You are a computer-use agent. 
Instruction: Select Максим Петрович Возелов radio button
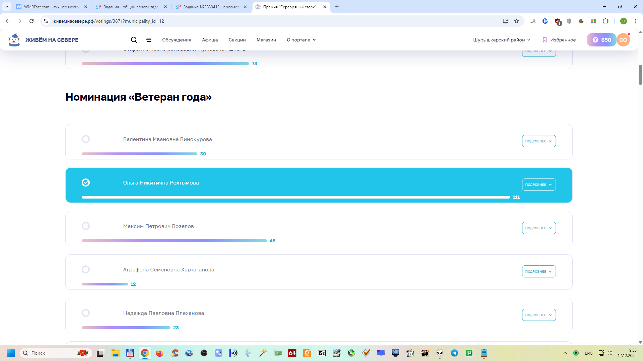point(86,226)
